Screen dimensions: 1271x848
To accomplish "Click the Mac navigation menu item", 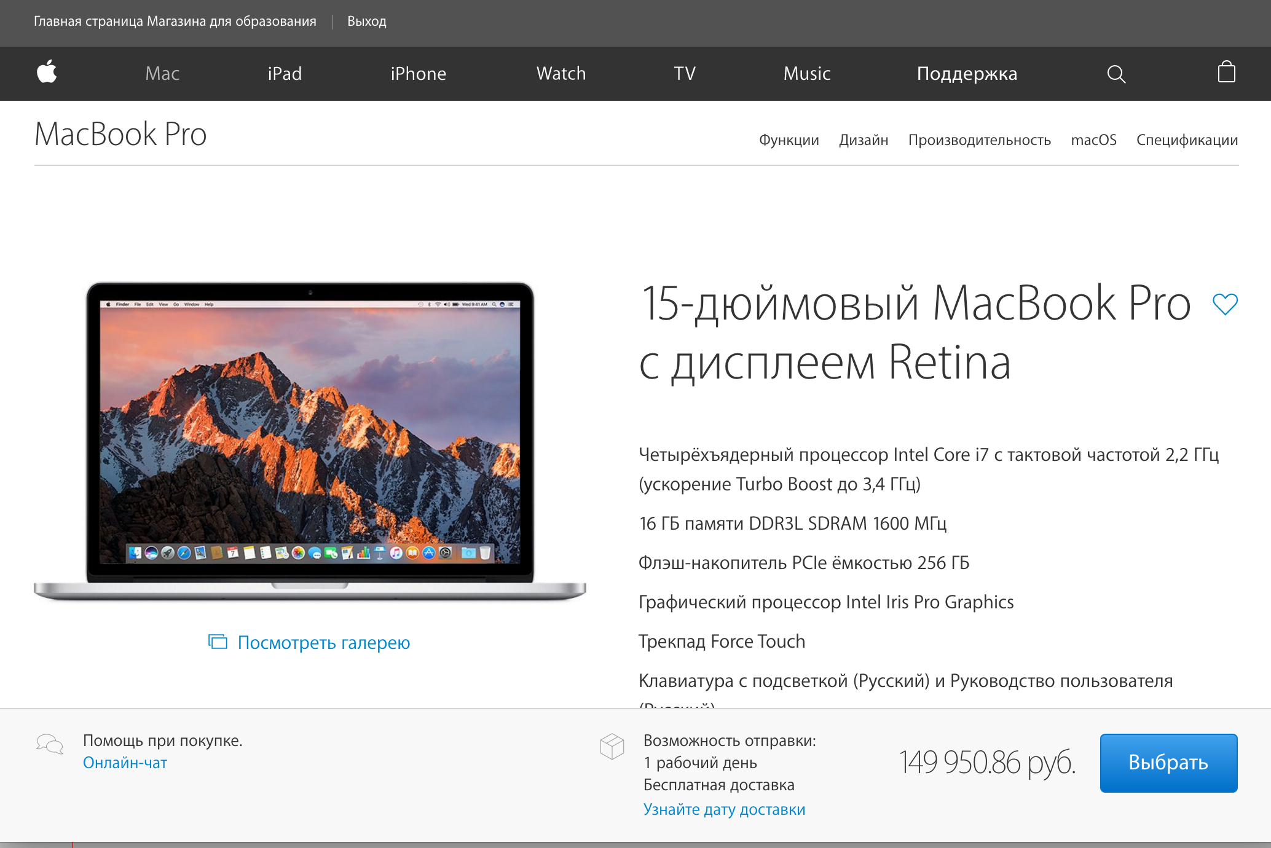I will (x=162, y=72).
